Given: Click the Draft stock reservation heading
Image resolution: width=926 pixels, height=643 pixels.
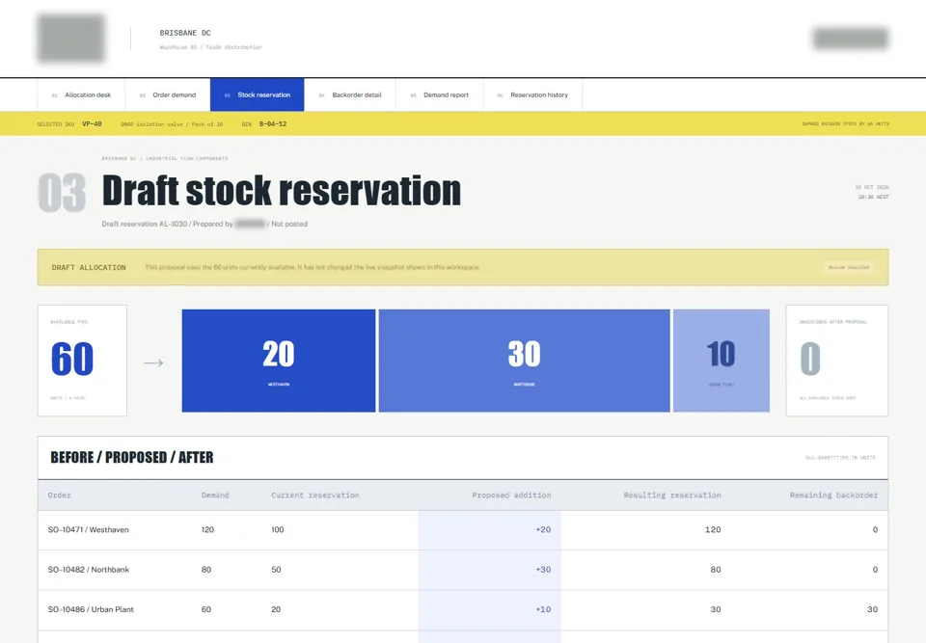Looking at the screenshot, I should [x=281, y=191].
